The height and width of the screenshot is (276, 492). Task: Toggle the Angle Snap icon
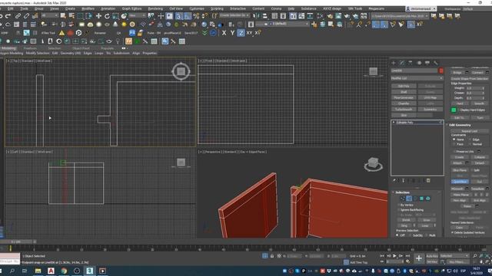pyautogui.click(x=188, y=15)
